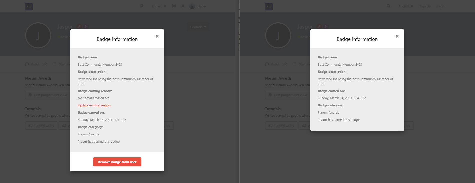Open search icon in right window header

coord(389,6)
